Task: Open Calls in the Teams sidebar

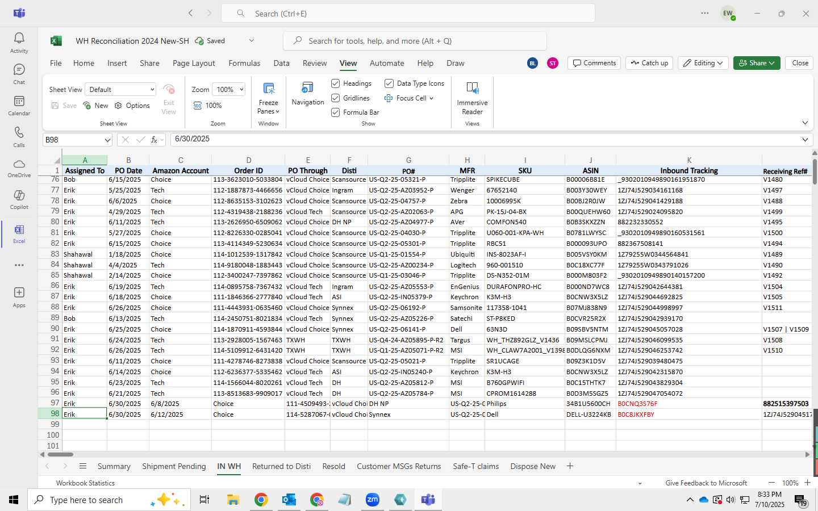Action: tap(19, 137)
